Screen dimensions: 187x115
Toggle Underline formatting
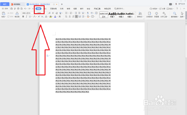(x=30, y=17)
